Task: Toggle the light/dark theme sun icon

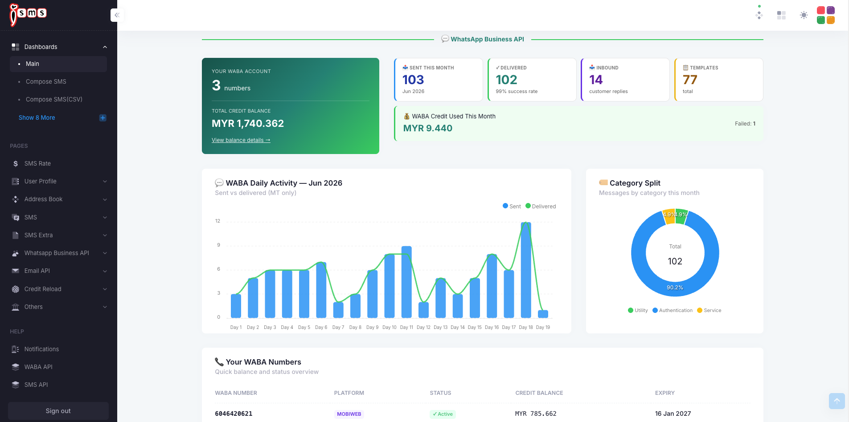Action: pyautogui.click(x=804, y=15)
